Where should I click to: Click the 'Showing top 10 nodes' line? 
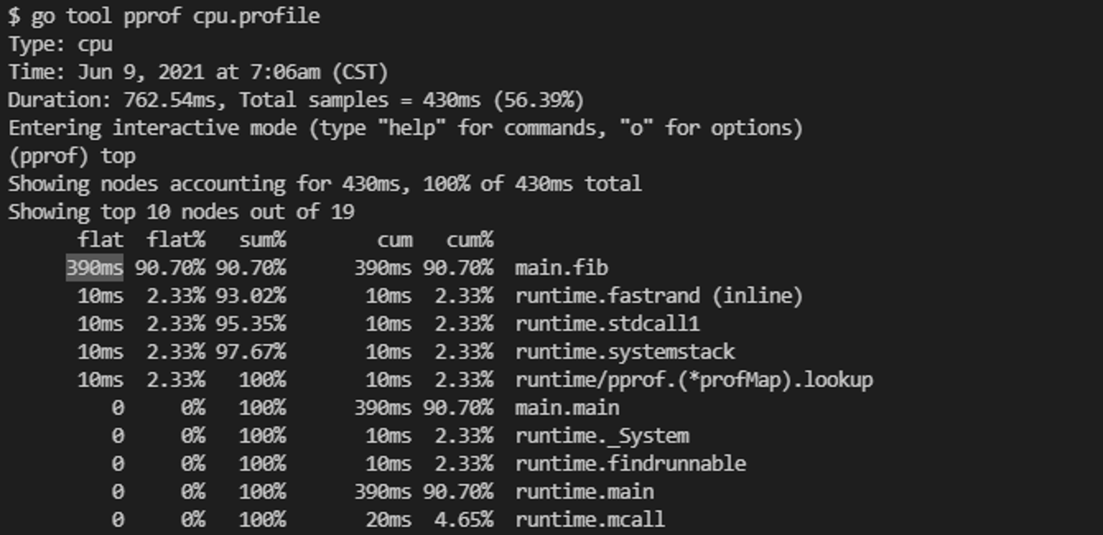tap(181, 212)
